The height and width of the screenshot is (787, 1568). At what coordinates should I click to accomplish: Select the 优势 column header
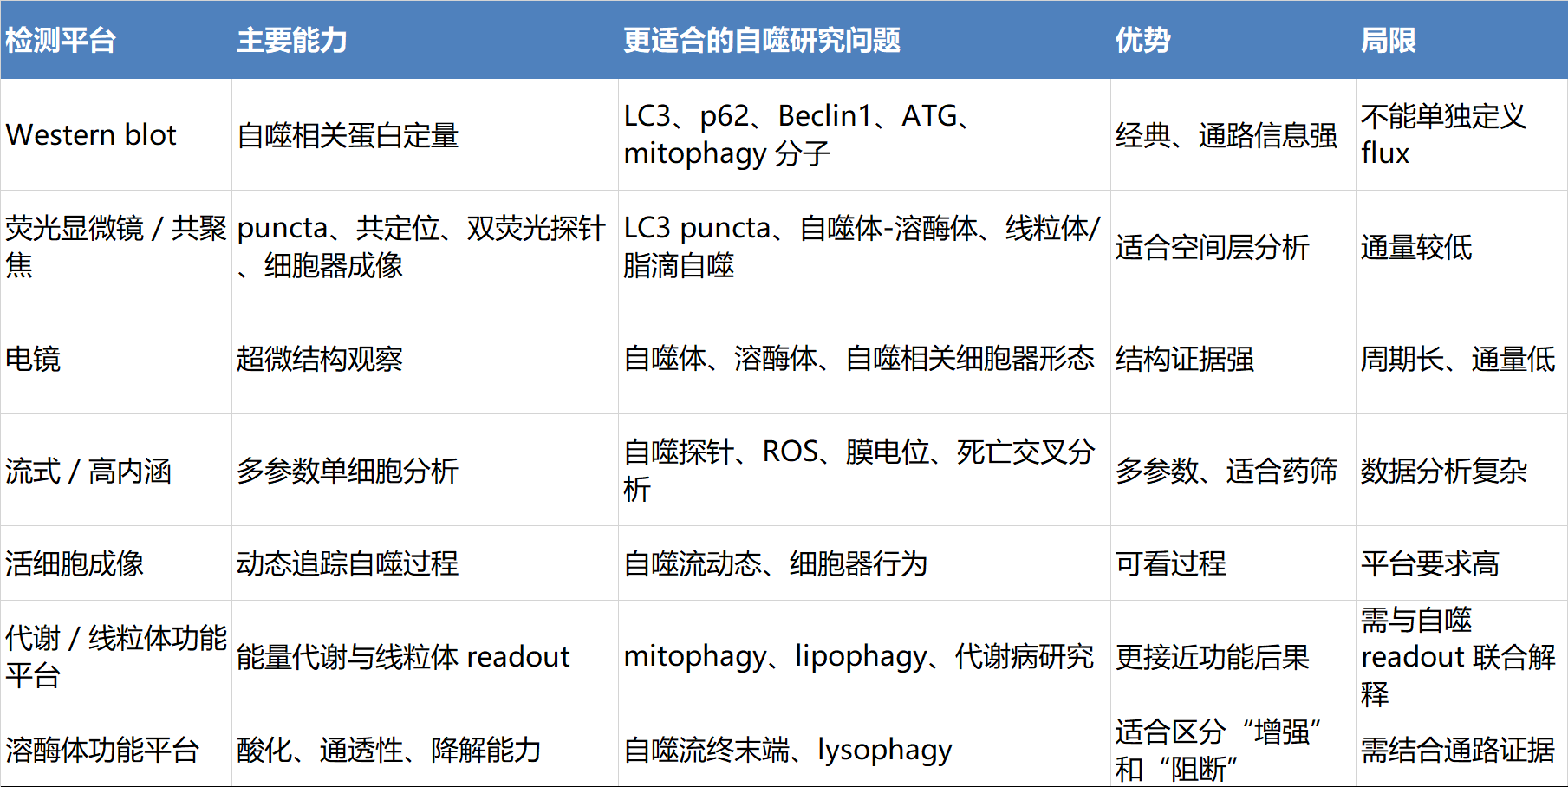tap(1142, 40)
